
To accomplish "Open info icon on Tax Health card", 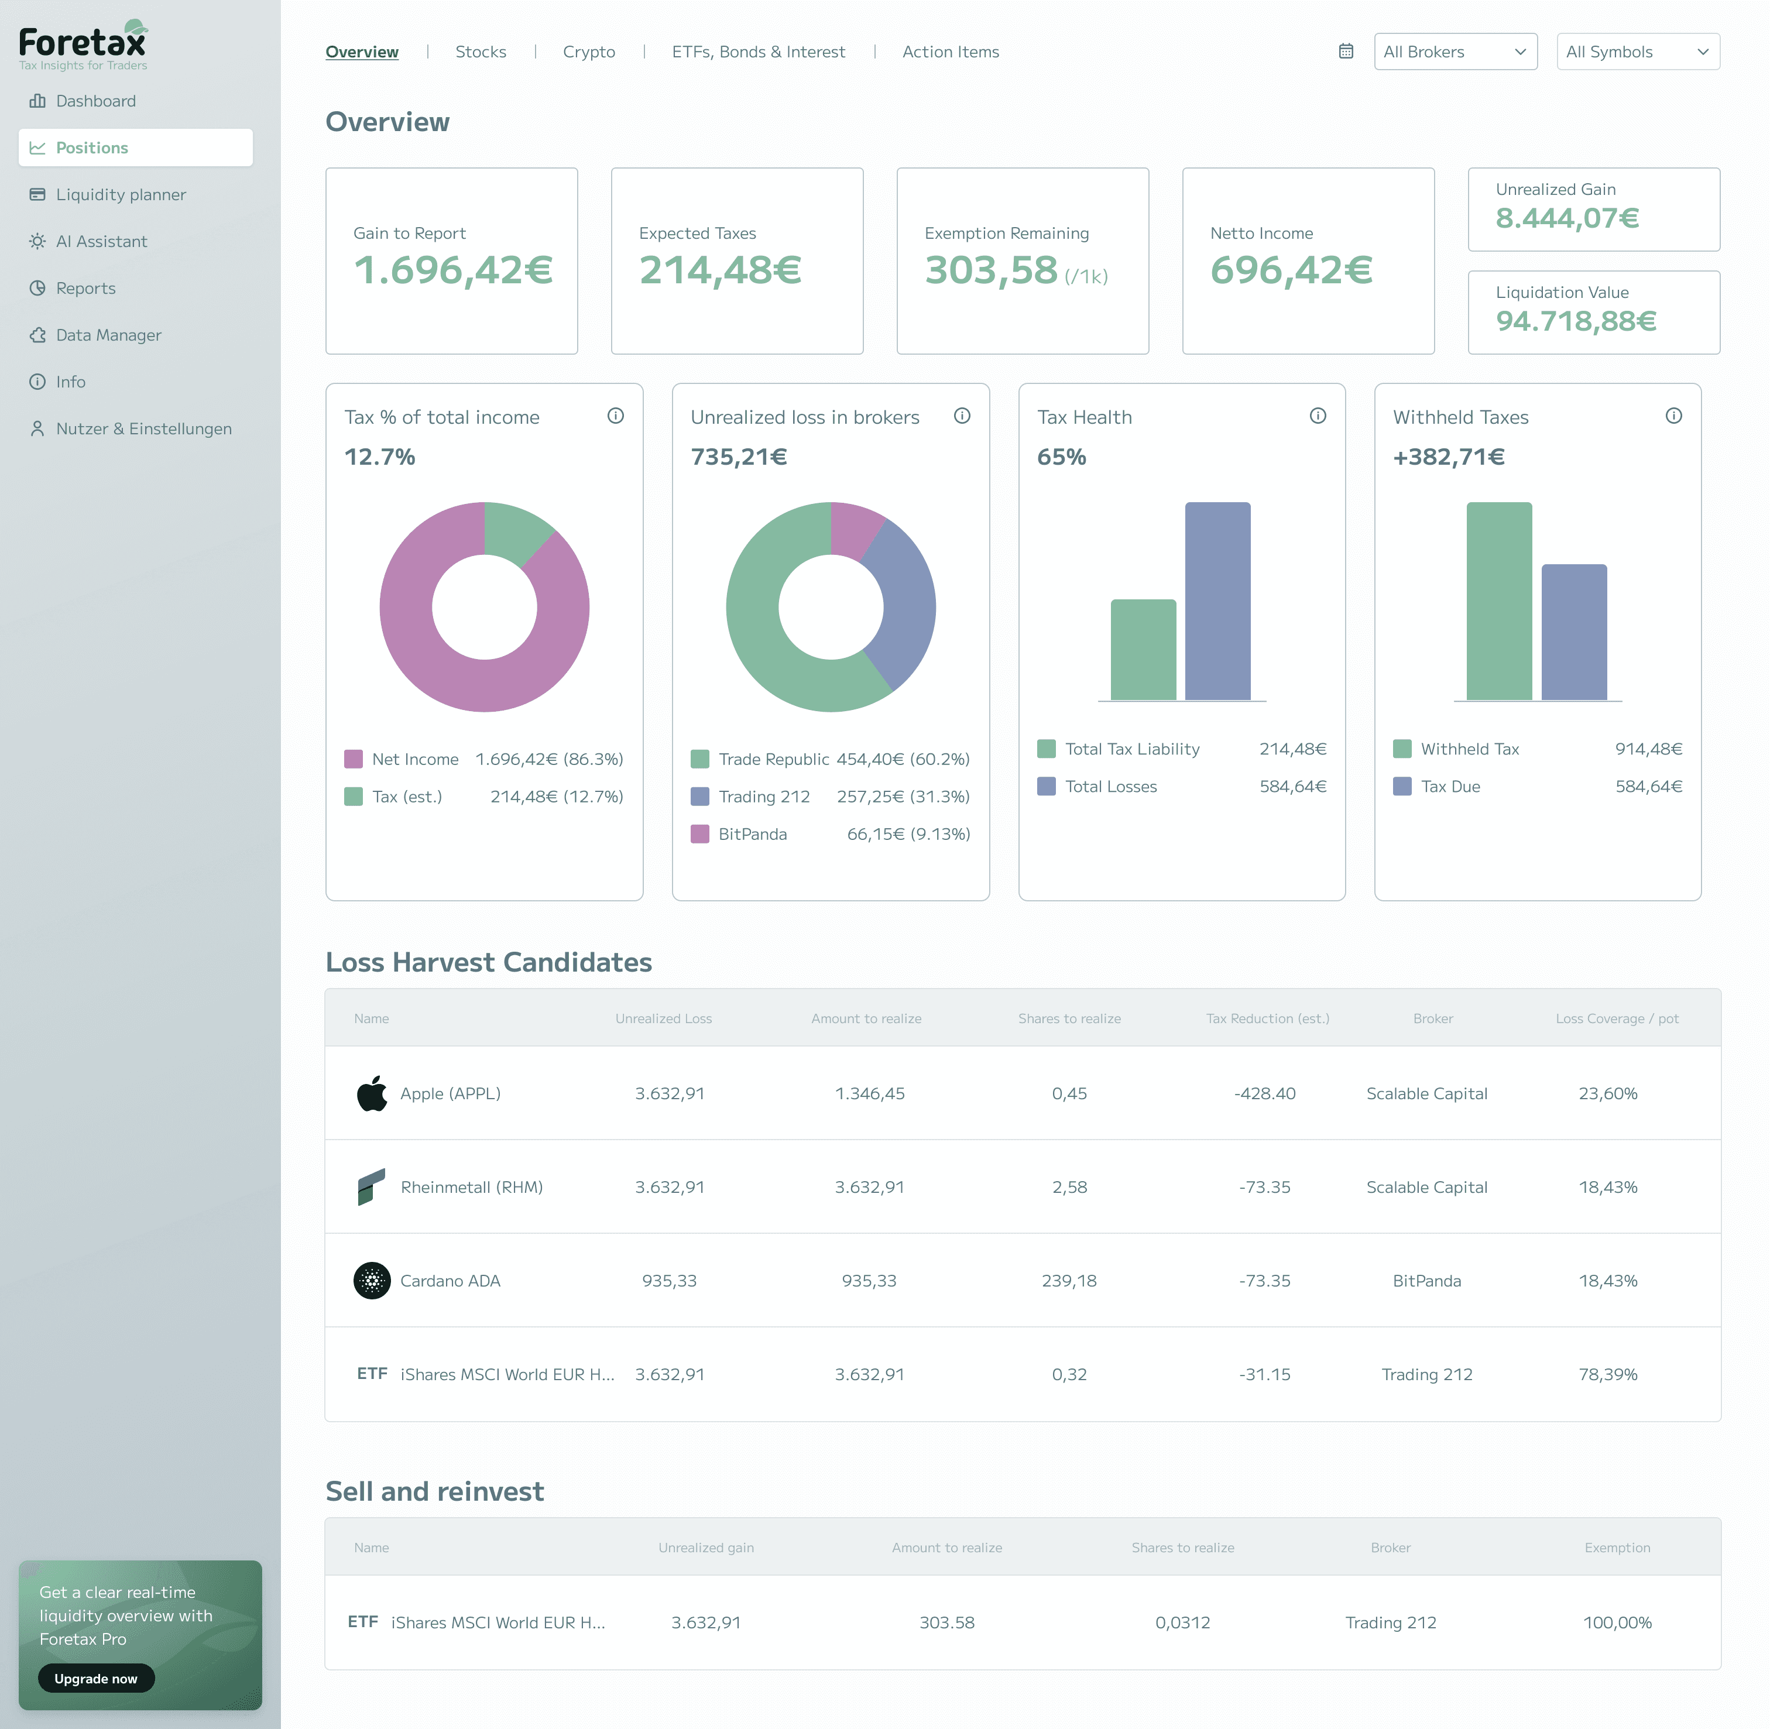I will pos(1318,416).
